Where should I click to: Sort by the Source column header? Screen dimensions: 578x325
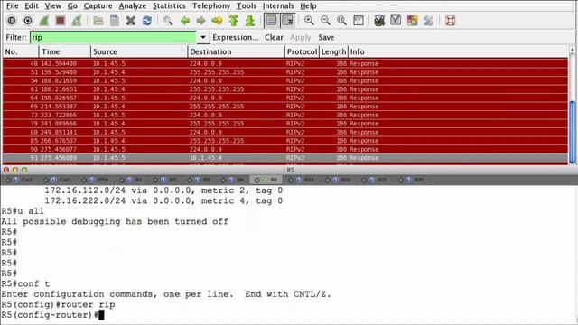pyautogui.click(x=139, y=51)
